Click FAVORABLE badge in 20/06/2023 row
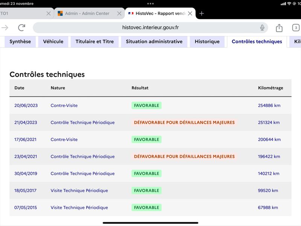This screenshot has height=226, width=301. [146, 105]
